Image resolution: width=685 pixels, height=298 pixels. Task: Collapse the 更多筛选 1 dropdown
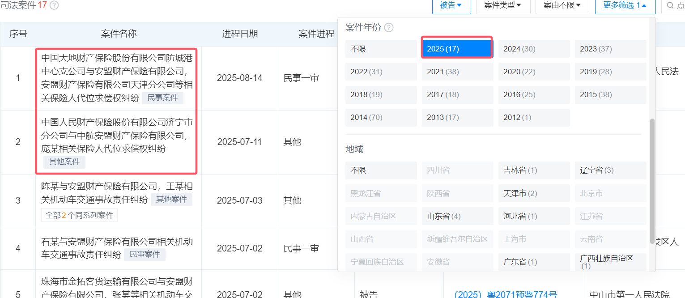[x=625, y=5]
